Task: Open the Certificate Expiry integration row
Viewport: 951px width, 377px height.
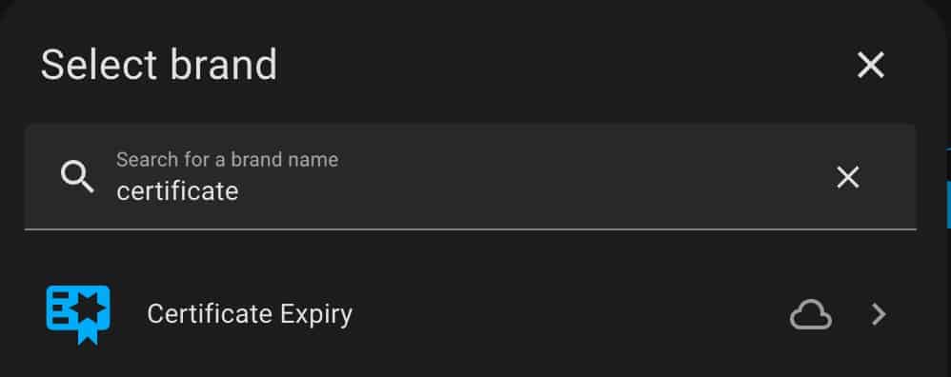Action: pyautogui.click(x=470, y=314)
